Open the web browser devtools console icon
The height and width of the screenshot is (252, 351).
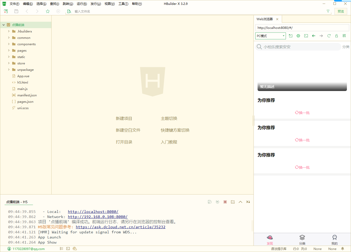[x=306, y=36]
